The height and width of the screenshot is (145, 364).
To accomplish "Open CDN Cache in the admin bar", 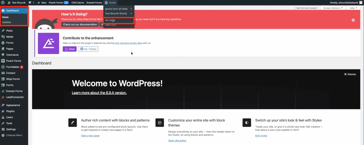I will tap(78, 2).
